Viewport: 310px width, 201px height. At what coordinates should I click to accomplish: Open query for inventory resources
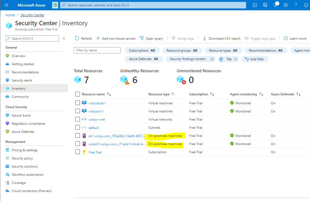point(151,38)
